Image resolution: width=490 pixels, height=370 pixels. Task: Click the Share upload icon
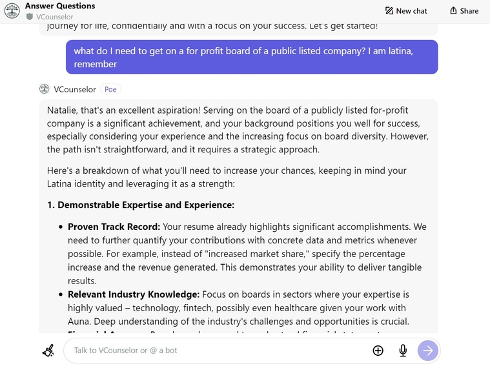coord(453,11)
